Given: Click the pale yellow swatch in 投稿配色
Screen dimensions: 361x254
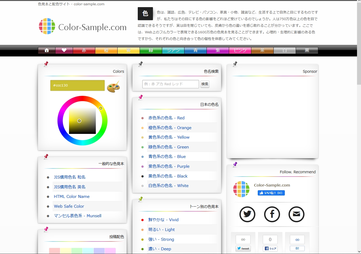Looking at the screenshot, I should coord(66,251).
